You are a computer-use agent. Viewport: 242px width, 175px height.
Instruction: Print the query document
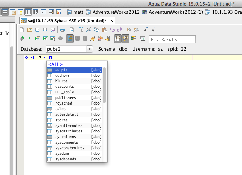point(62,30)
